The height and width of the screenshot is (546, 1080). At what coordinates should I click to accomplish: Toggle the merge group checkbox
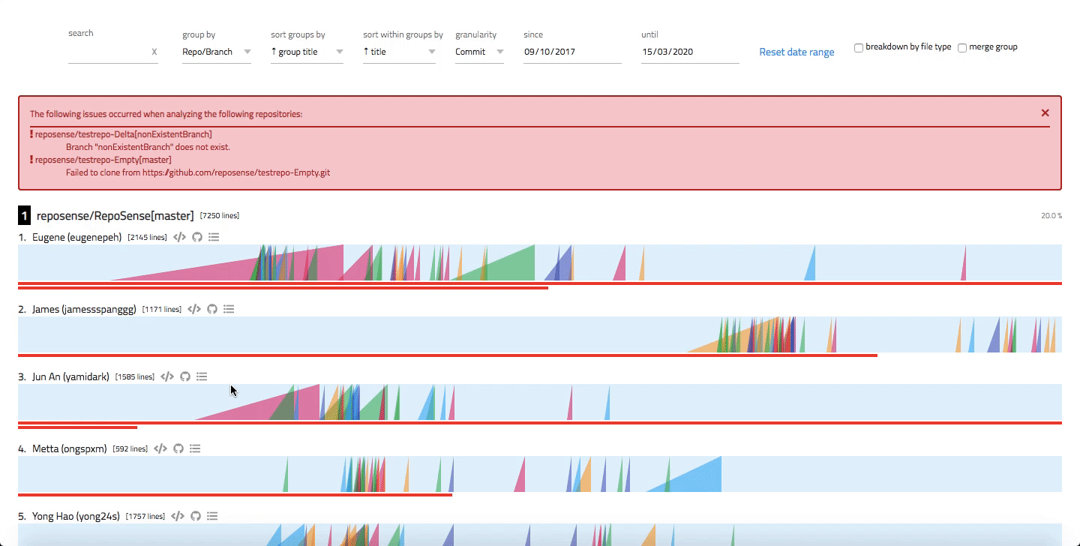tap(962, 48)
